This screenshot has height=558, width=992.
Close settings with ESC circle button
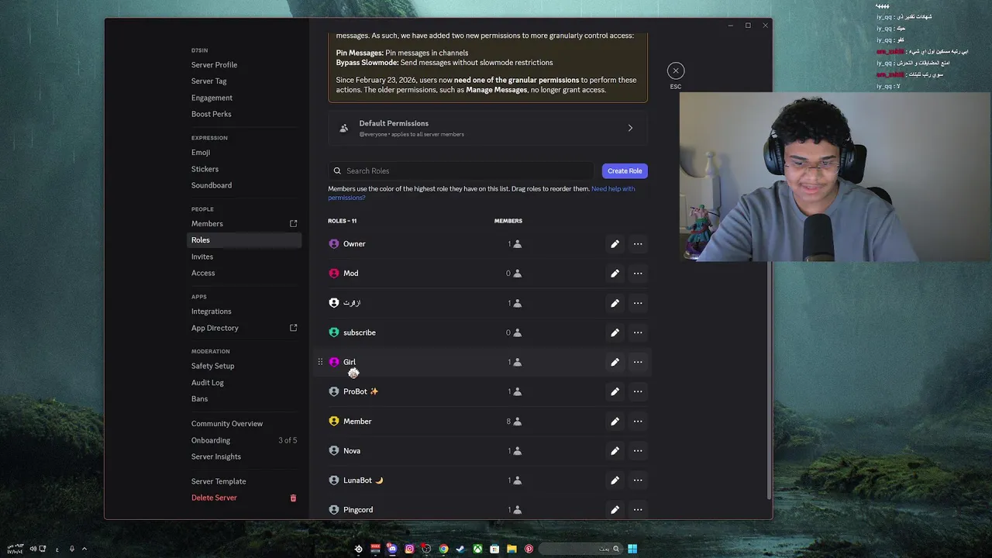[676, 71]
